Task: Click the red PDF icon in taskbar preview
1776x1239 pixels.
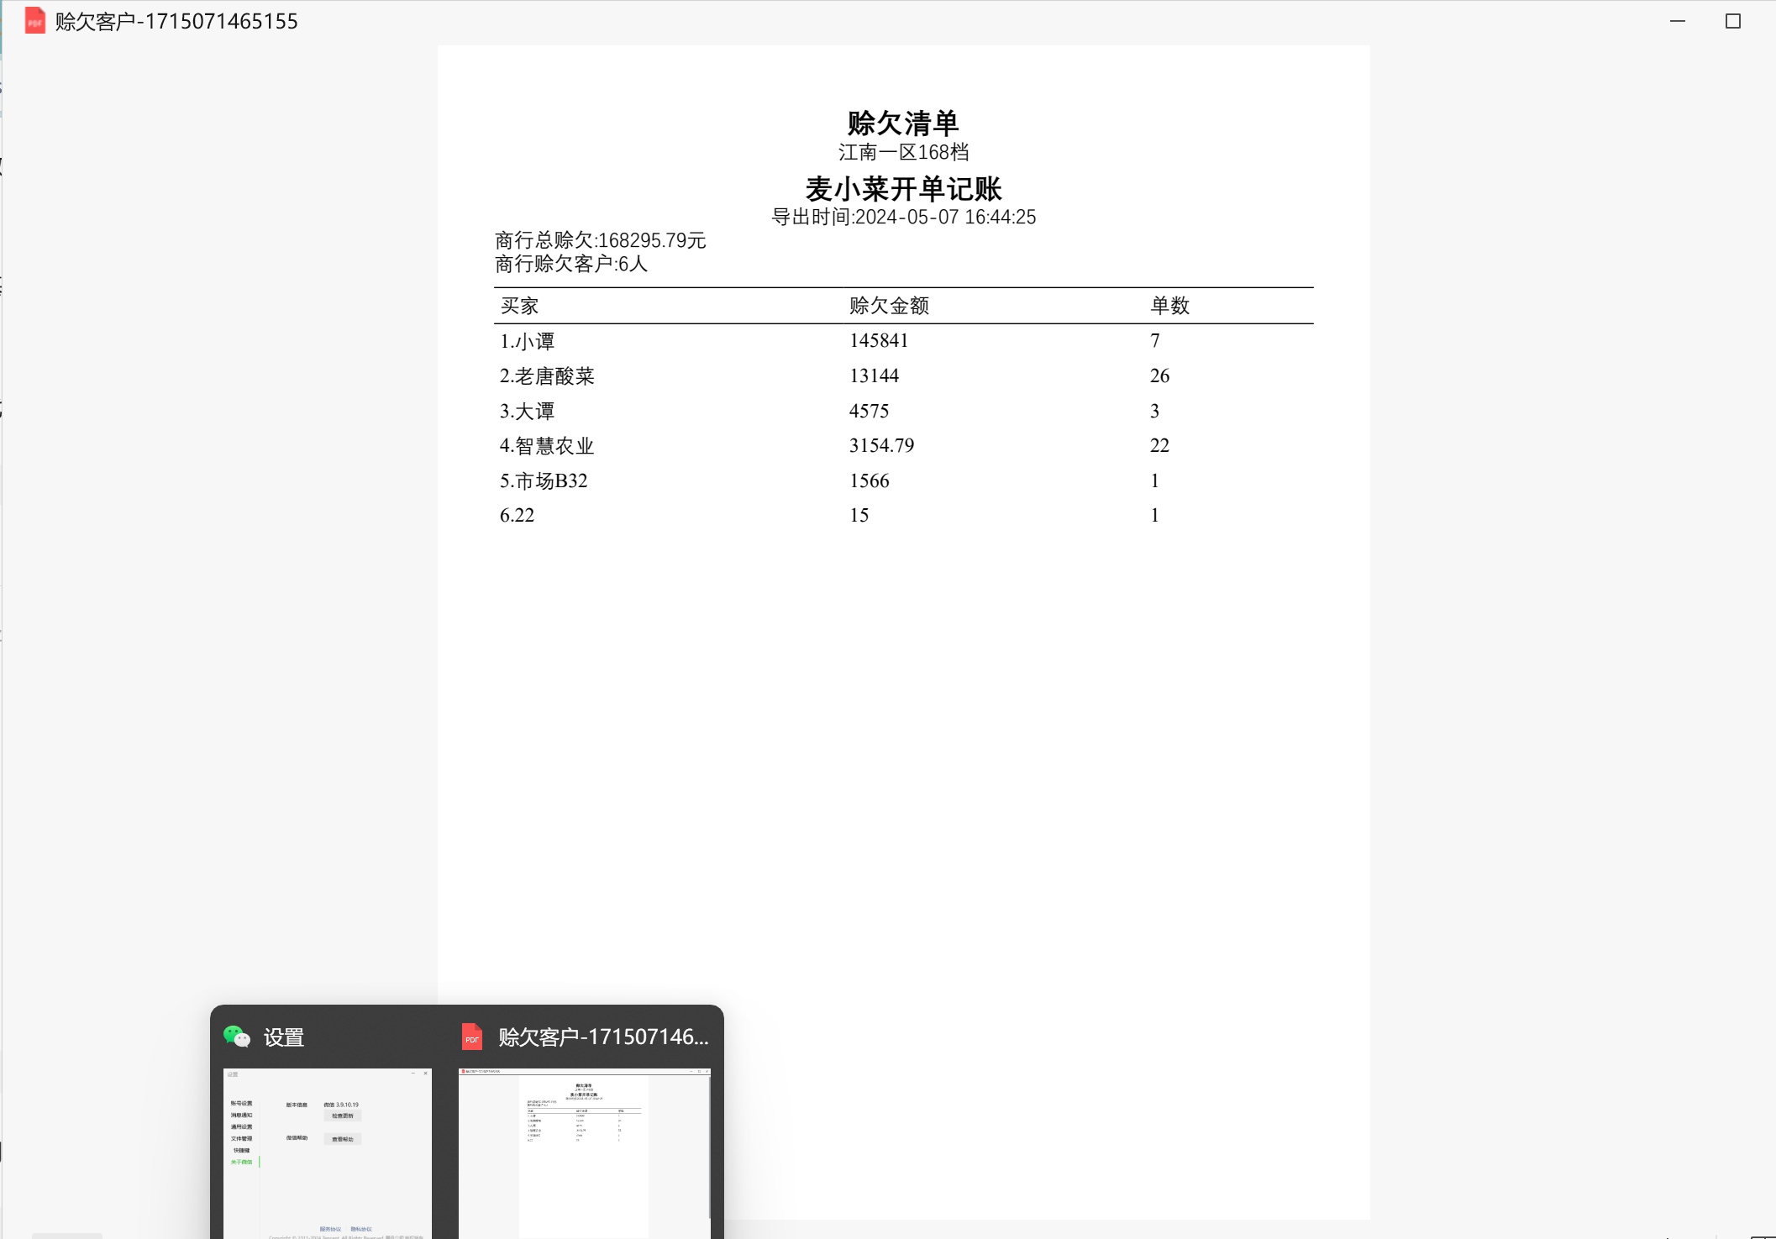Action: tap(472, 1037)
